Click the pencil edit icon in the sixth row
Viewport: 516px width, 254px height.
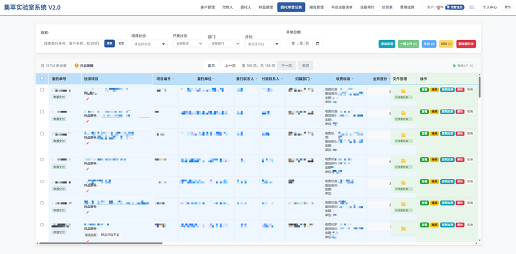[87, 213]
